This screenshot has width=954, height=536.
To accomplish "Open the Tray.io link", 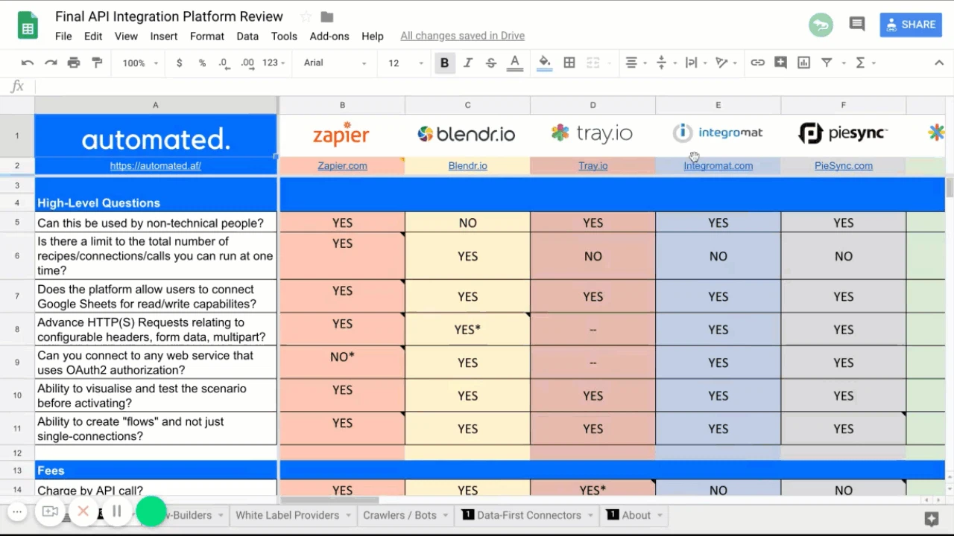I will (593, 166).
